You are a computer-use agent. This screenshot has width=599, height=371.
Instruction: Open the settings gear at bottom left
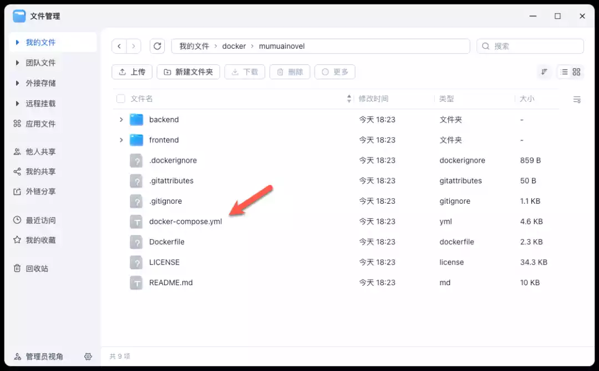pos(88,357)
